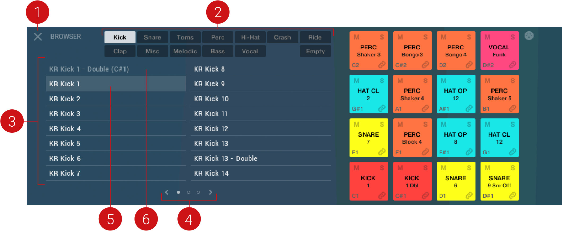
Task: Select the yellow SNARE 6 pad
Action: [x=456, y=181]
